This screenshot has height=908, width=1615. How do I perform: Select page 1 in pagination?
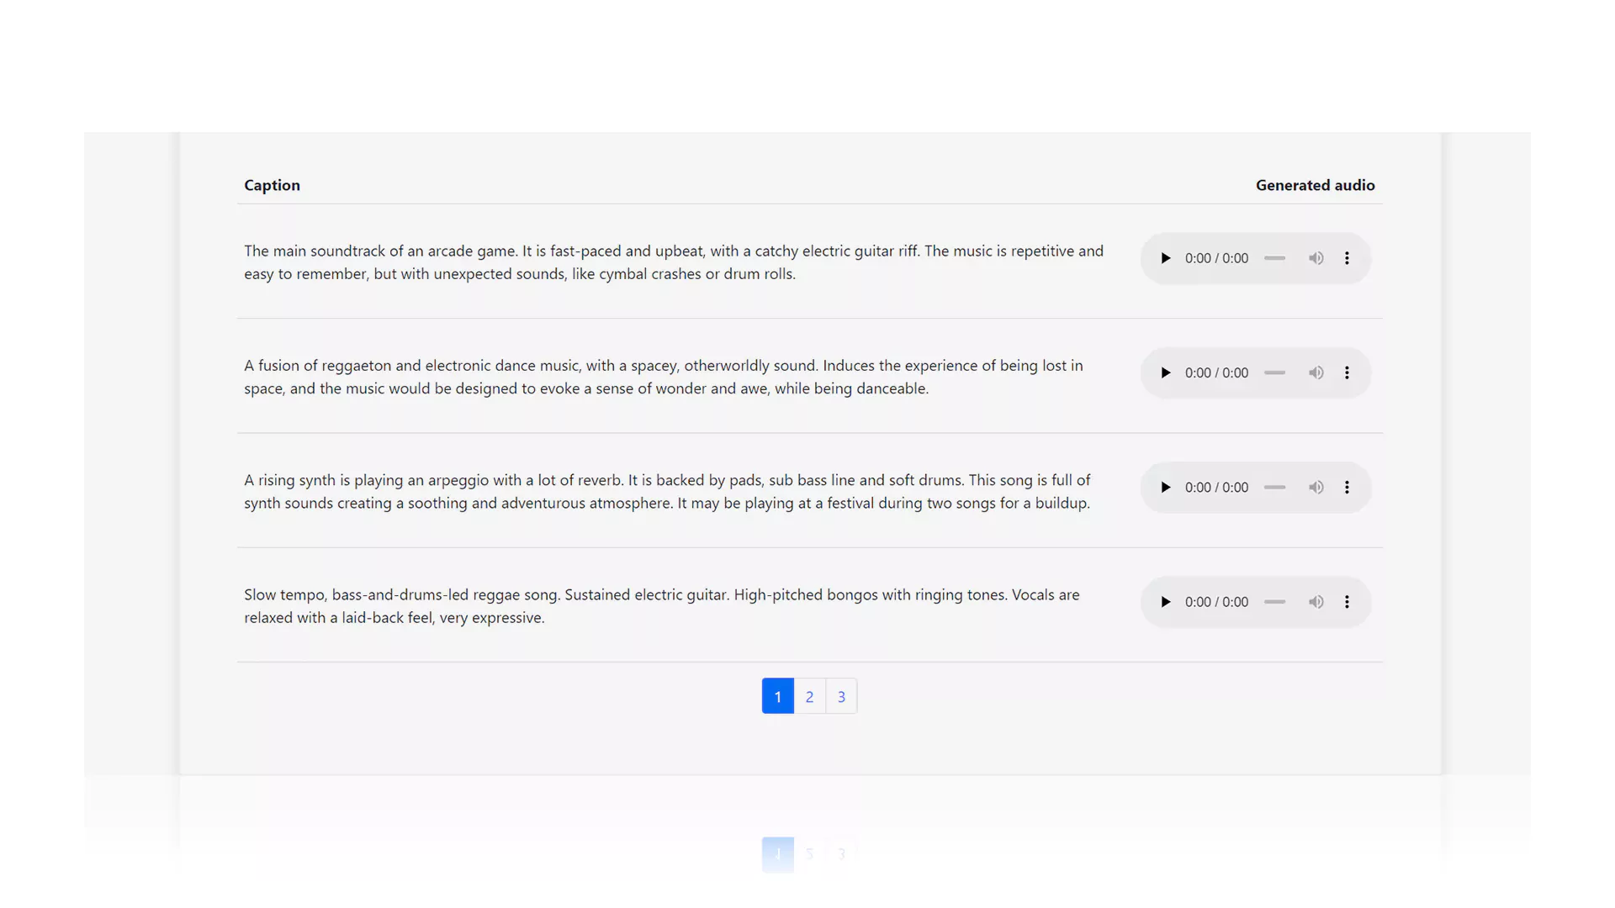tap(777, 696)
